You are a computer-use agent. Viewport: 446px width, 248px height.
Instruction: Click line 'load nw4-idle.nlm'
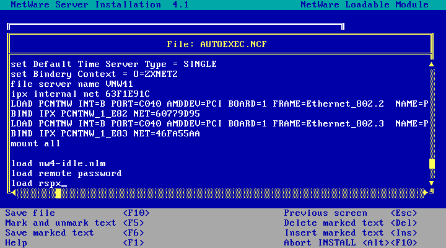58,164
